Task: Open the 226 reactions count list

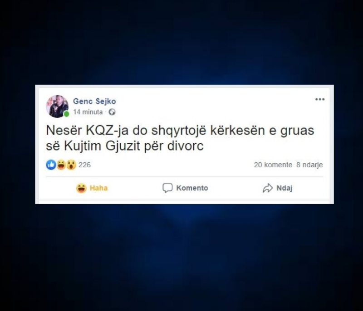Action: click(x=84, y=165)
